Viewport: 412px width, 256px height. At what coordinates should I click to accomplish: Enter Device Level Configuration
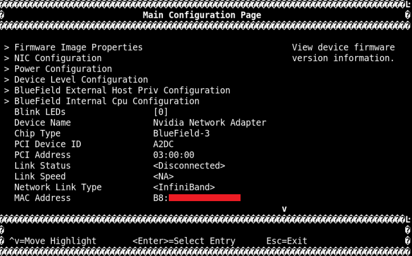[x=81, y=80]
